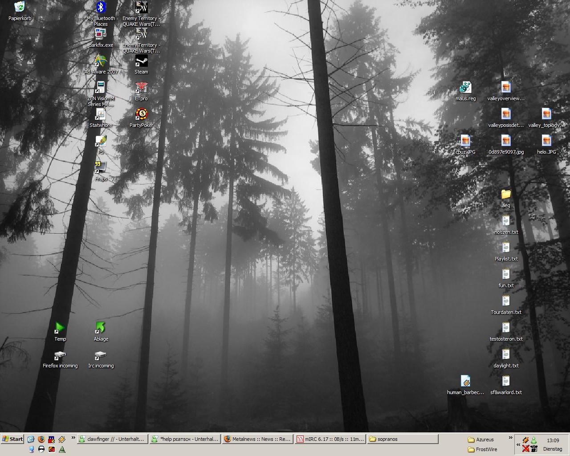Screen dimensions: 570x456
Task: Open the ETpro shortcut
Action: tap(141, 91)
